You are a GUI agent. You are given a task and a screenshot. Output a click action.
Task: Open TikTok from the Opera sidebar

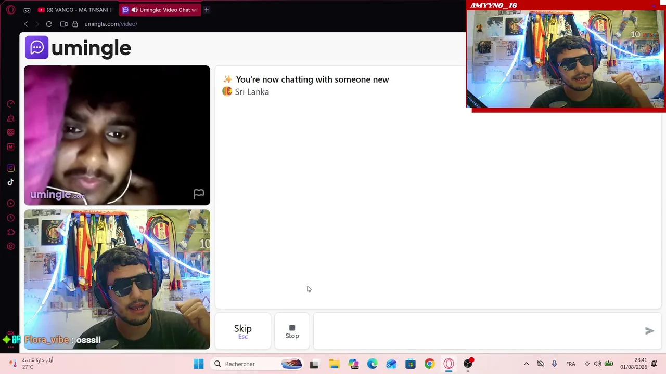point(10,182)
